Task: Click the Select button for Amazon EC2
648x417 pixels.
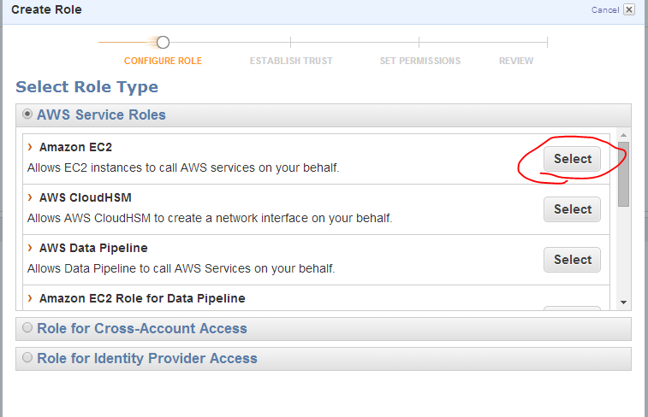Action: coord(572,159)
